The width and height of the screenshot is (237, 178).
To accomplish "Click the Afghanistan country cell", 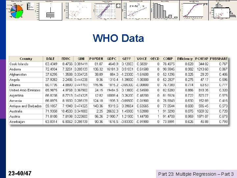I will pyautogui.click(x=26, y=74).
